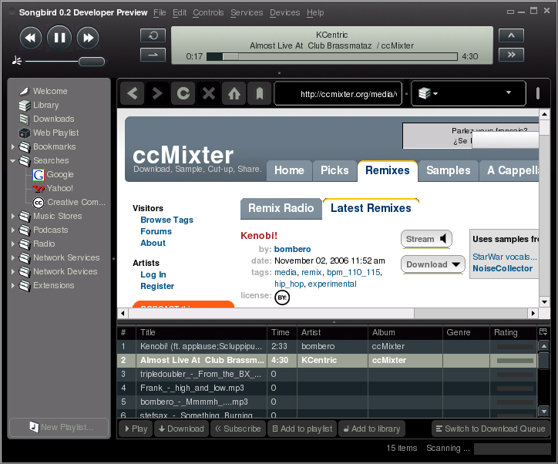Stop loading the page
This screenshot has width=558, height=464.
pos(209,93)
